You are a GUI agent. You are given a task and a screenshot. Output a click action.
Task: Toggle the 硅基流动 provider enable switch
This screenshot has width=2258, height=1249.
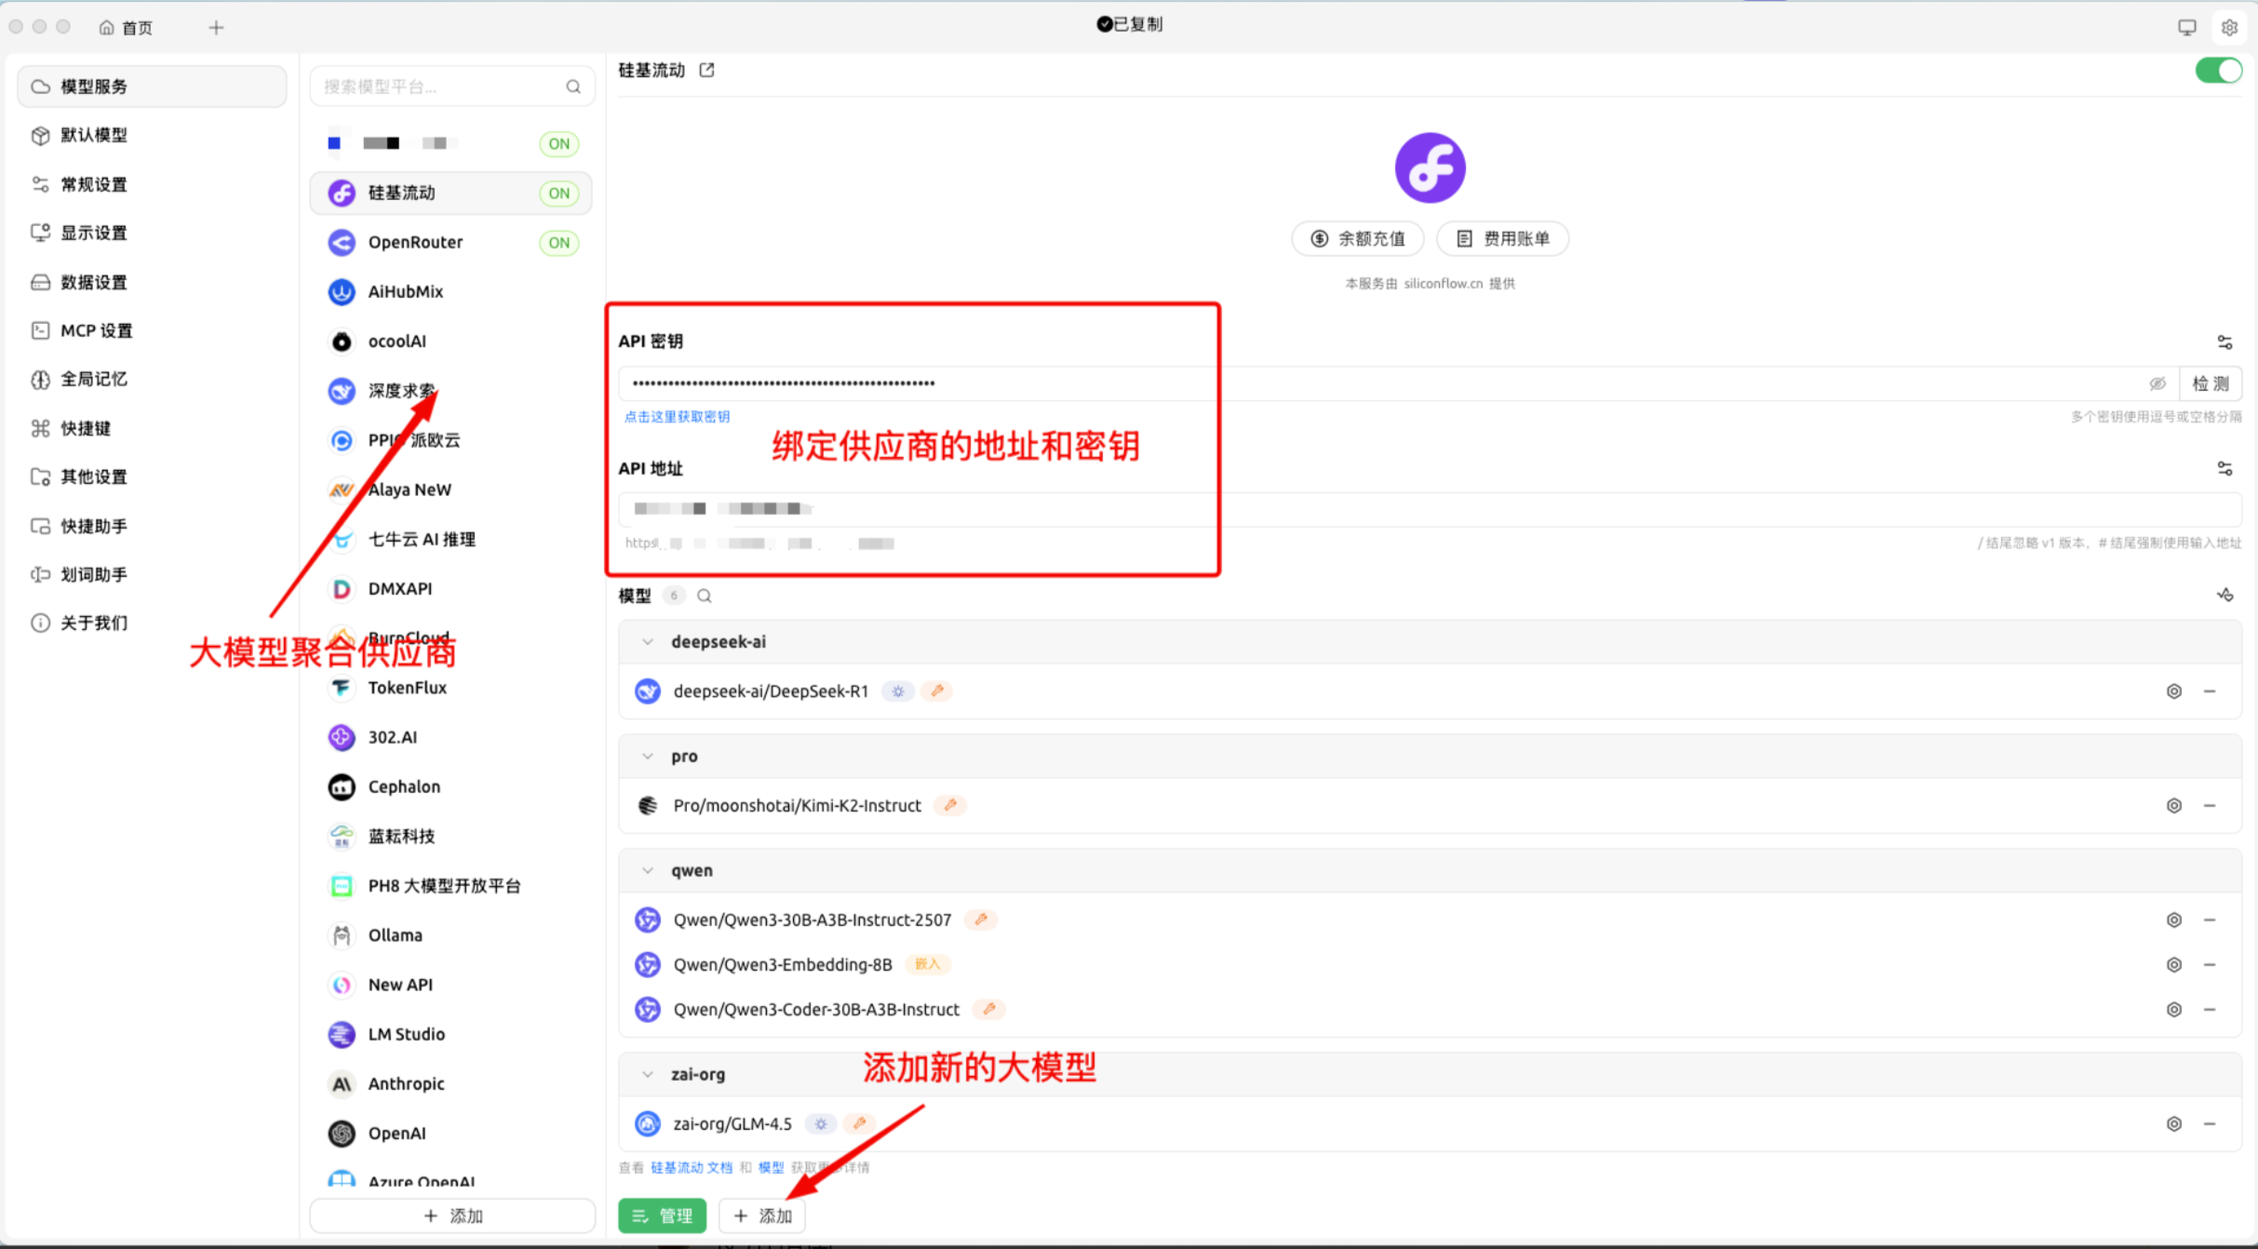click(2218, 71)
